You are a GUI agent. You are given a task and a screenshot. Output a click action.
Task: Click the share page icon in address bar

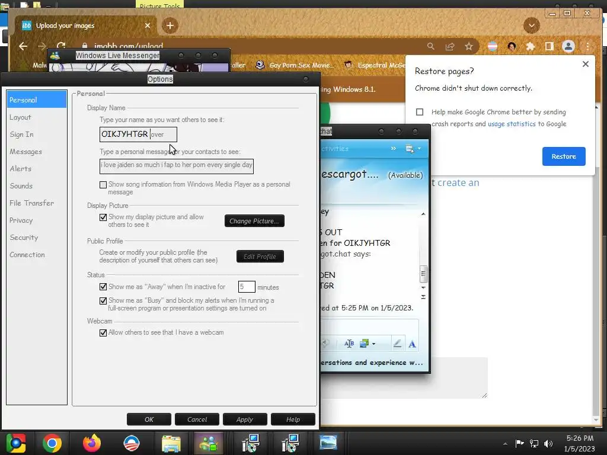coord(450,46)
